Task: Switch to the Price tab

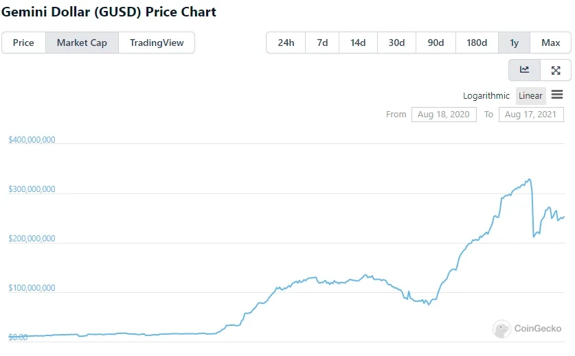Action: [23, 43]
